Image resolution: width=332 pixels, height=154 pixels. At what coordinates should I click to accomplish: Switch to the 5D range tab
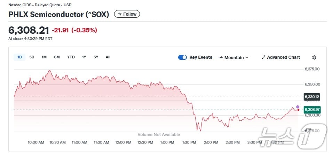(x=32, y=57)
